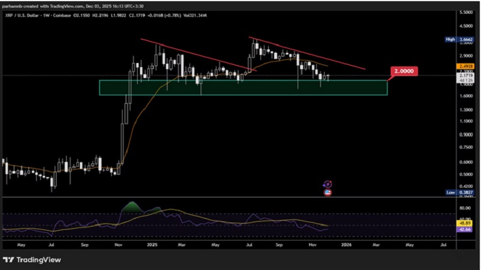Click the US flag economic event icon

click(x=328, y=193)
